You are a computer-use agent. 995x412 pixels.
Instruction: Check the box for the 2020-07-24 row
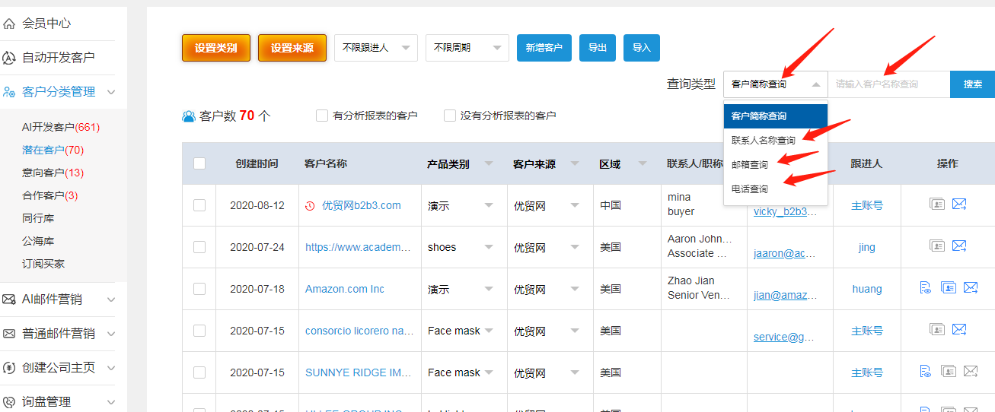pos(199,247)
